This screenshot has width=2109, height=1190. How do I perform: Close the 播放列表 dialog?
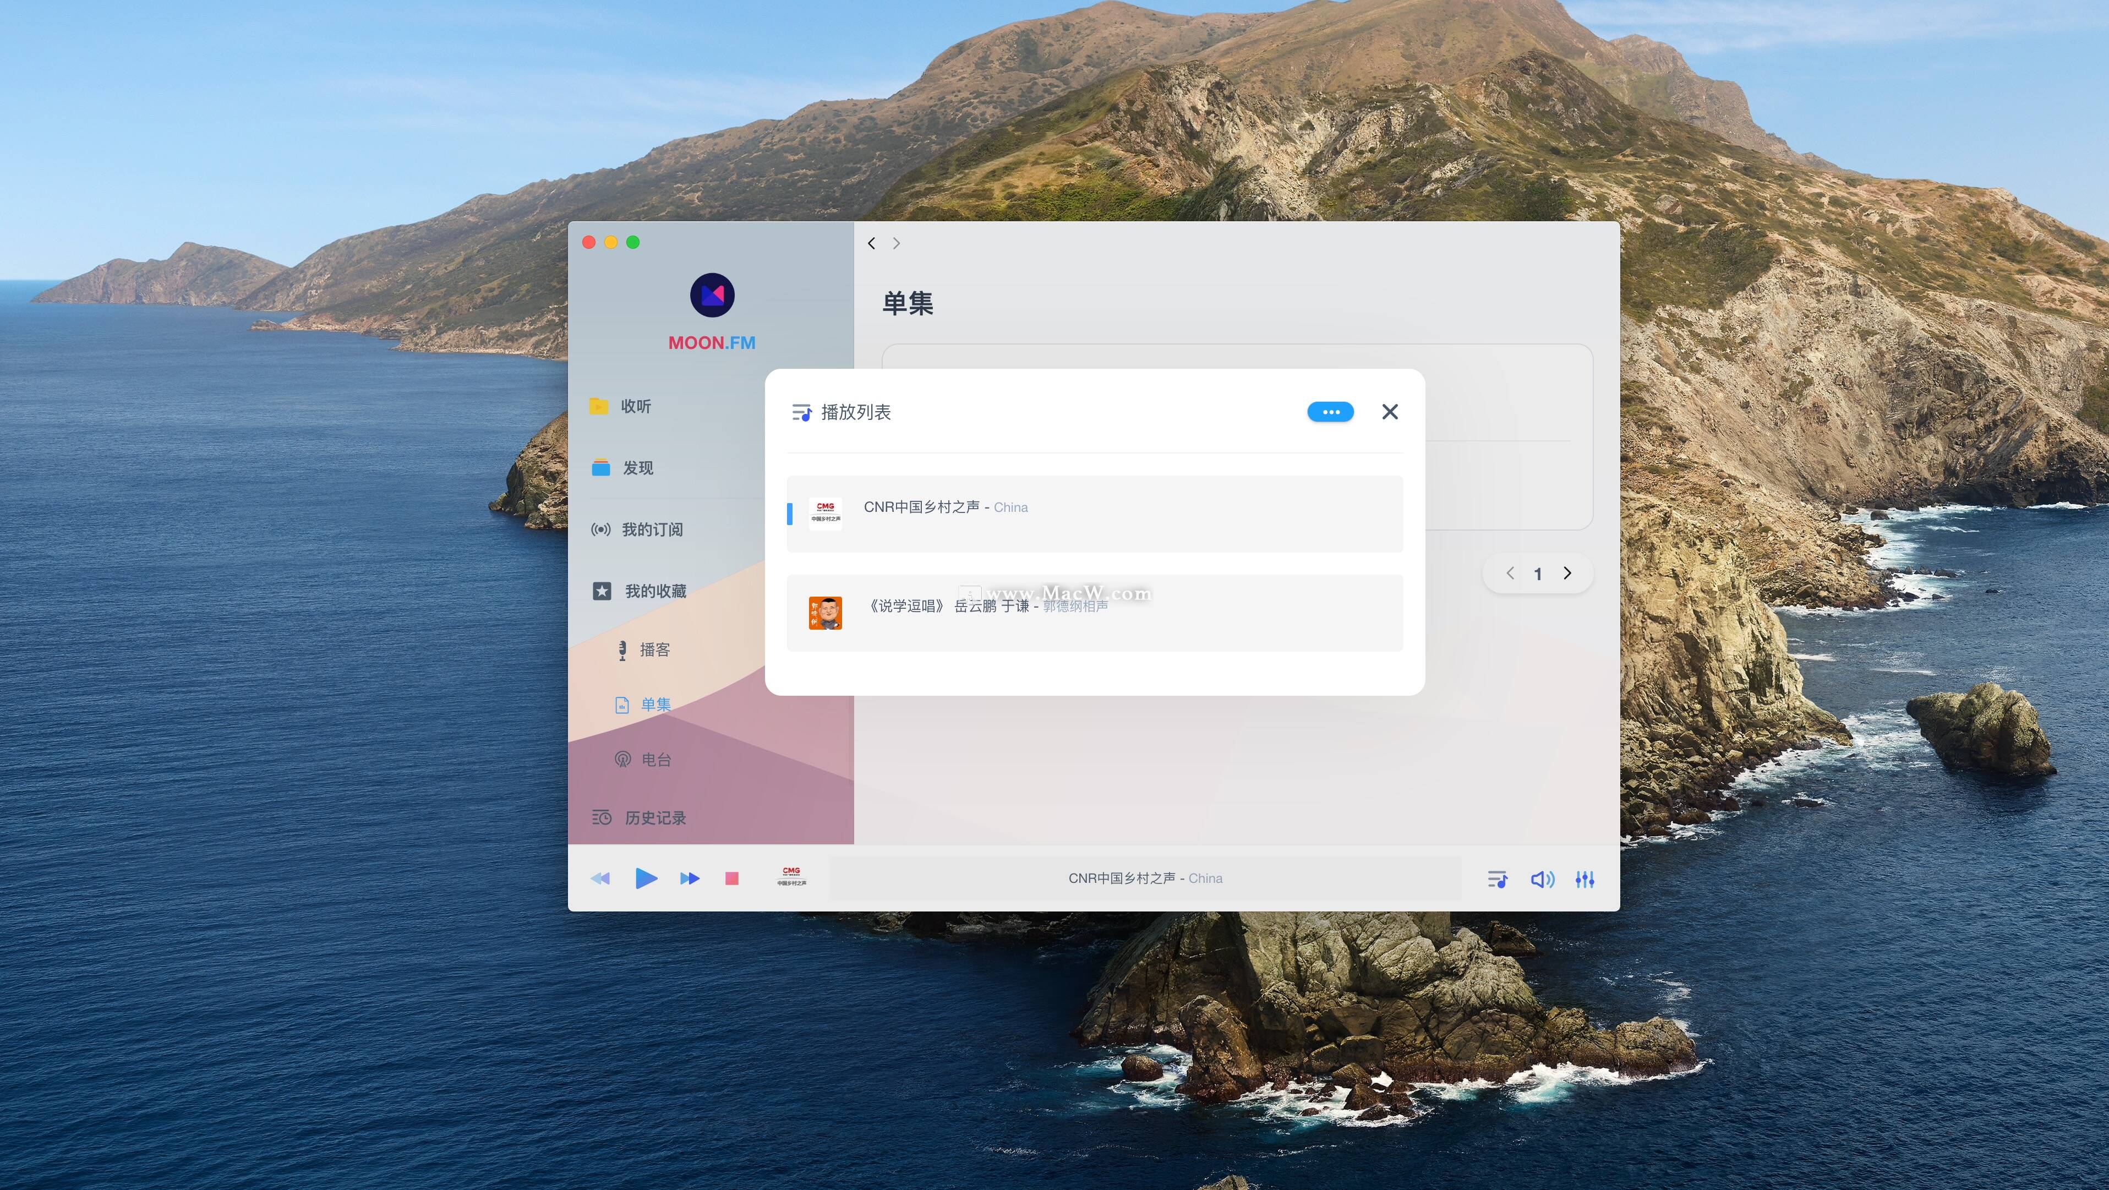point(1390,412)
